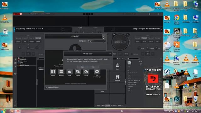Screen dimensions: 201x113
Task: Trigger the Siren sampler pad
Action: point(117,66)
